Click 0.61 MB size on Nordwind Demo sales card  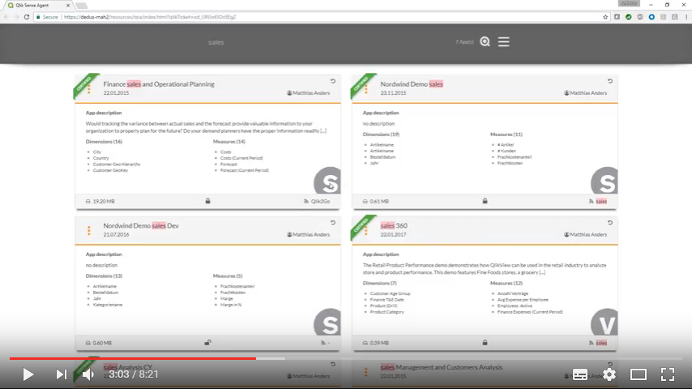point(379,201)
